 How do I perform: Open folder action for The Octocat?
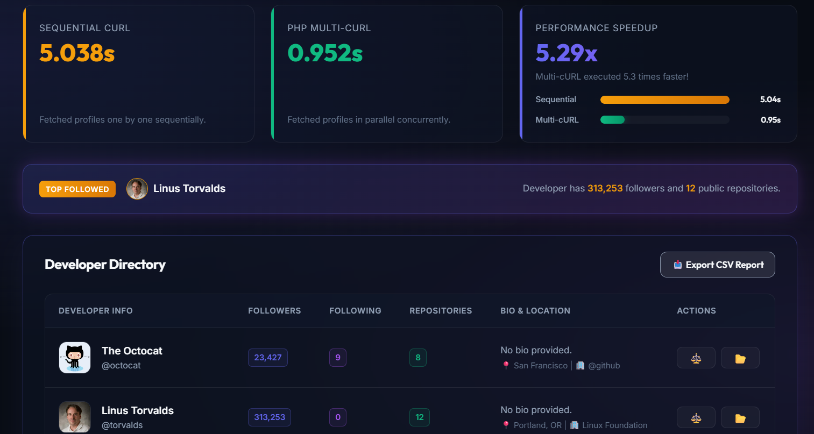pyautogui.click(x=740, y=358)
